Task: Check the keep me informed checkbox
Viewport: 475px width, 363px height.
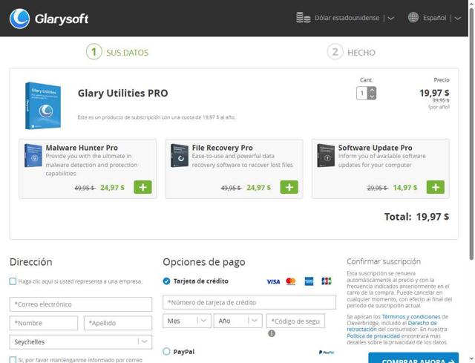Action: 13,360
